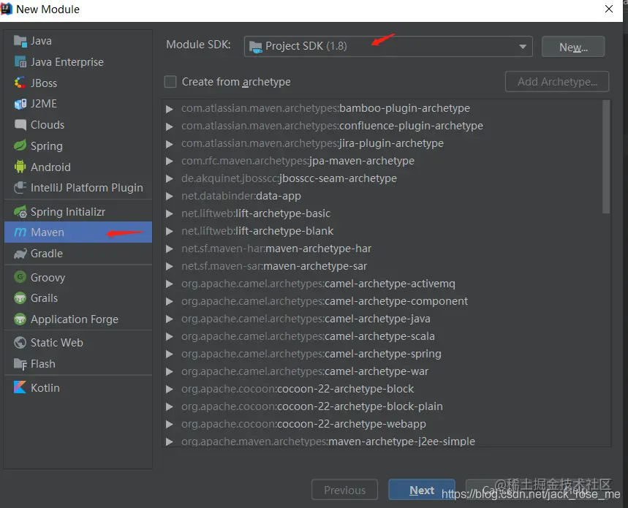Expand the lift-archetype-blank node
Screen dimensions: 628x508
point(170,232)
